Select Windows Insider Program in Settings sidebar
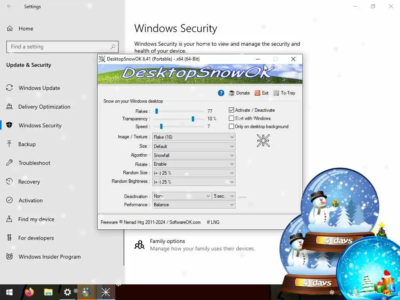Screen dimensions: 400x300 (50, 257)
